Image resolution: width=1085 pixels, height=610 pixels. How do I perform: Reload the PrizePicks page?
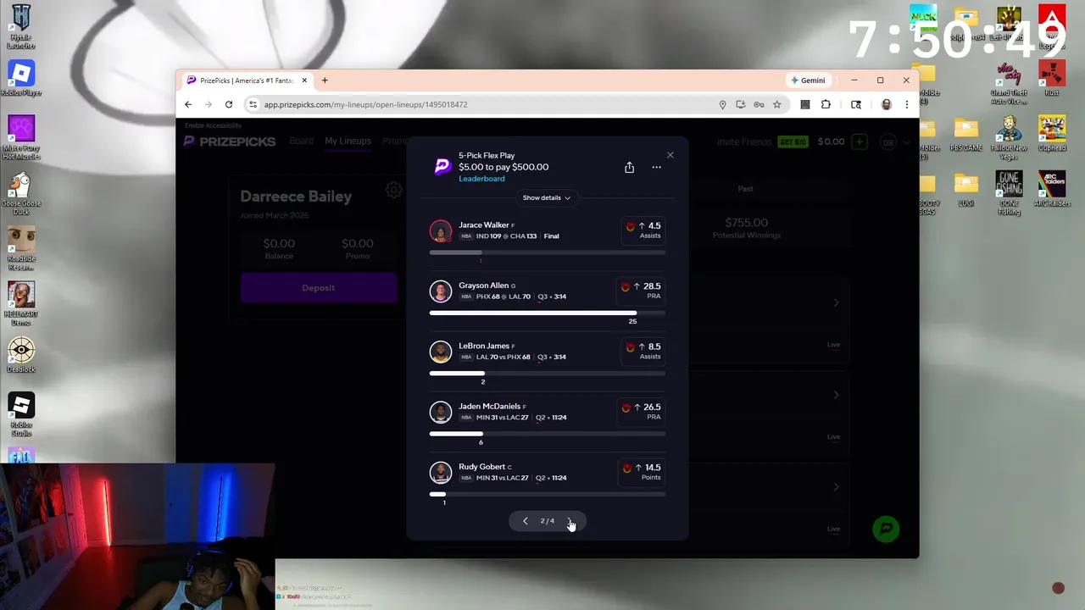229,104
